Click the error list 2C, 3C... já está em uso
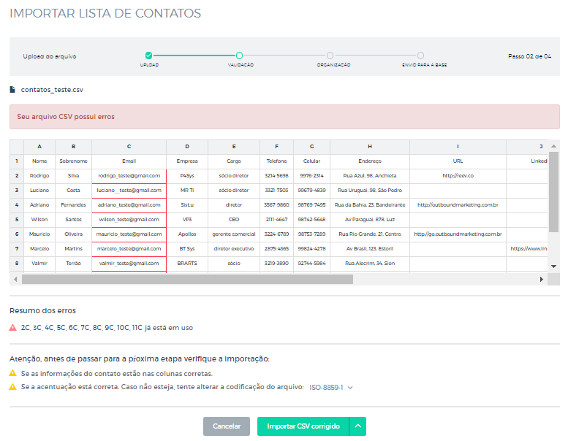568x441 pixels. (x=107, y=328)
